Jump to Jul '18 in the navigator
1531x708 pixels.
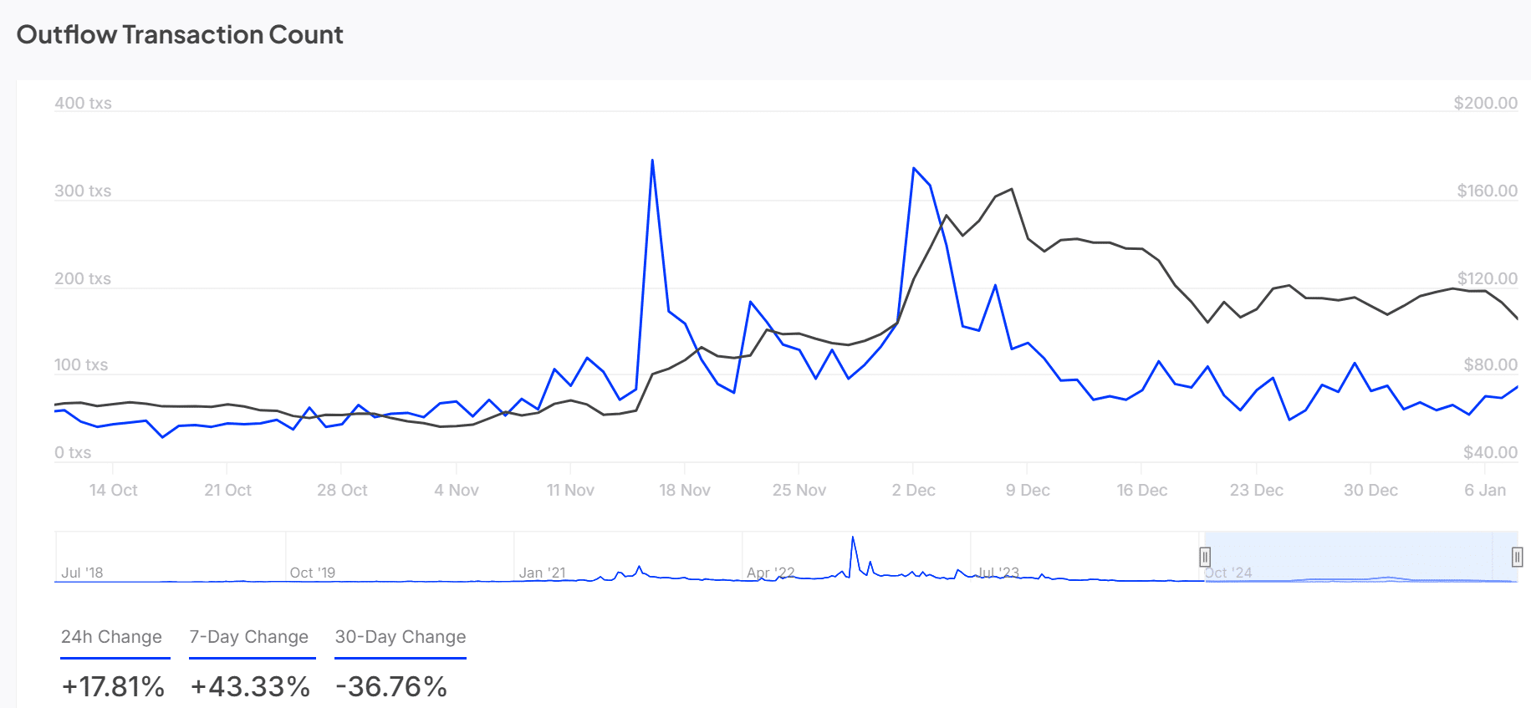point(82,573)
